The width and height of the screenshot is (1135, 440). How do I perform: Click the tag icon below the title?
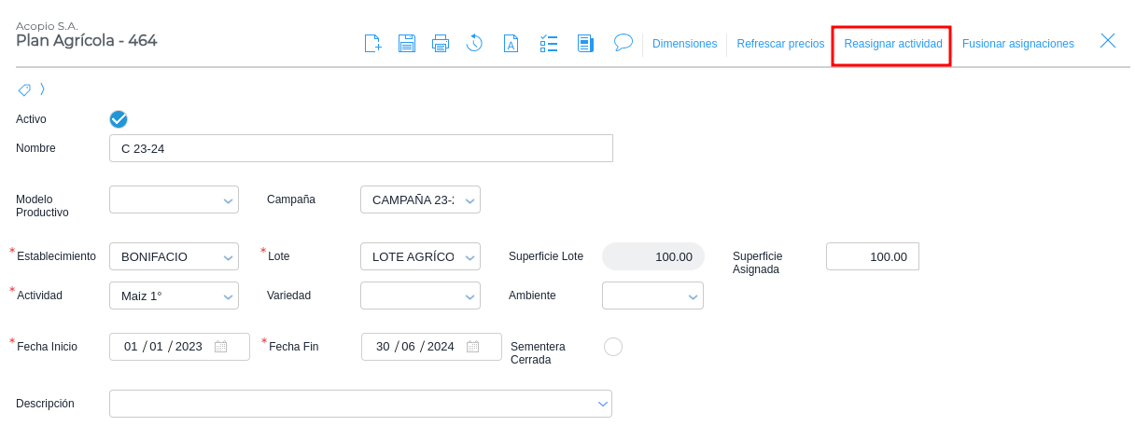(x=24, y=89)
